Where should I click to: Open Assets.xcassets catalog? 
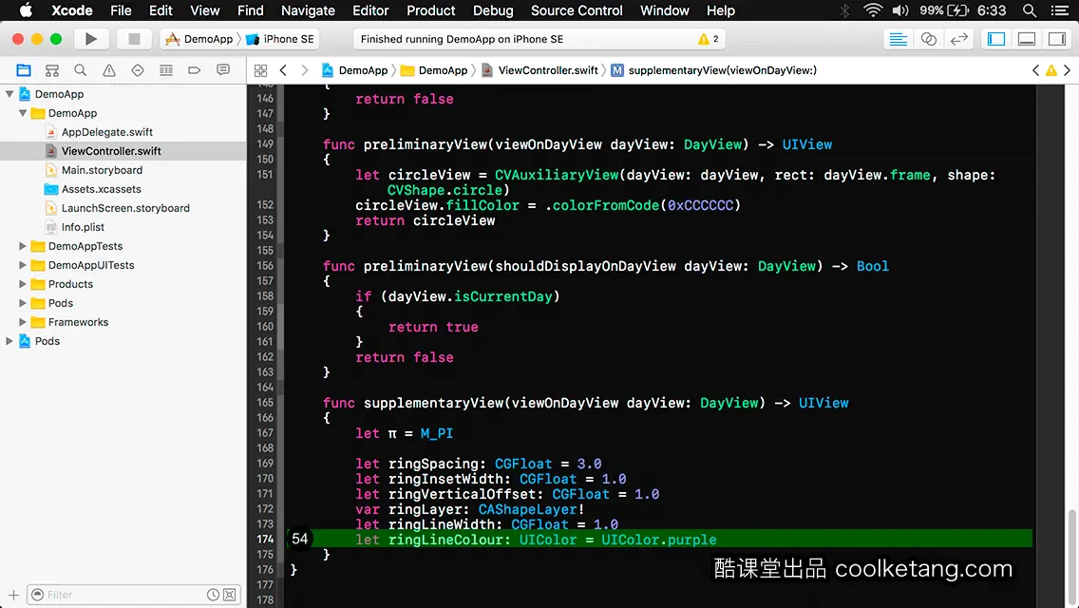(x=101, y=189)
